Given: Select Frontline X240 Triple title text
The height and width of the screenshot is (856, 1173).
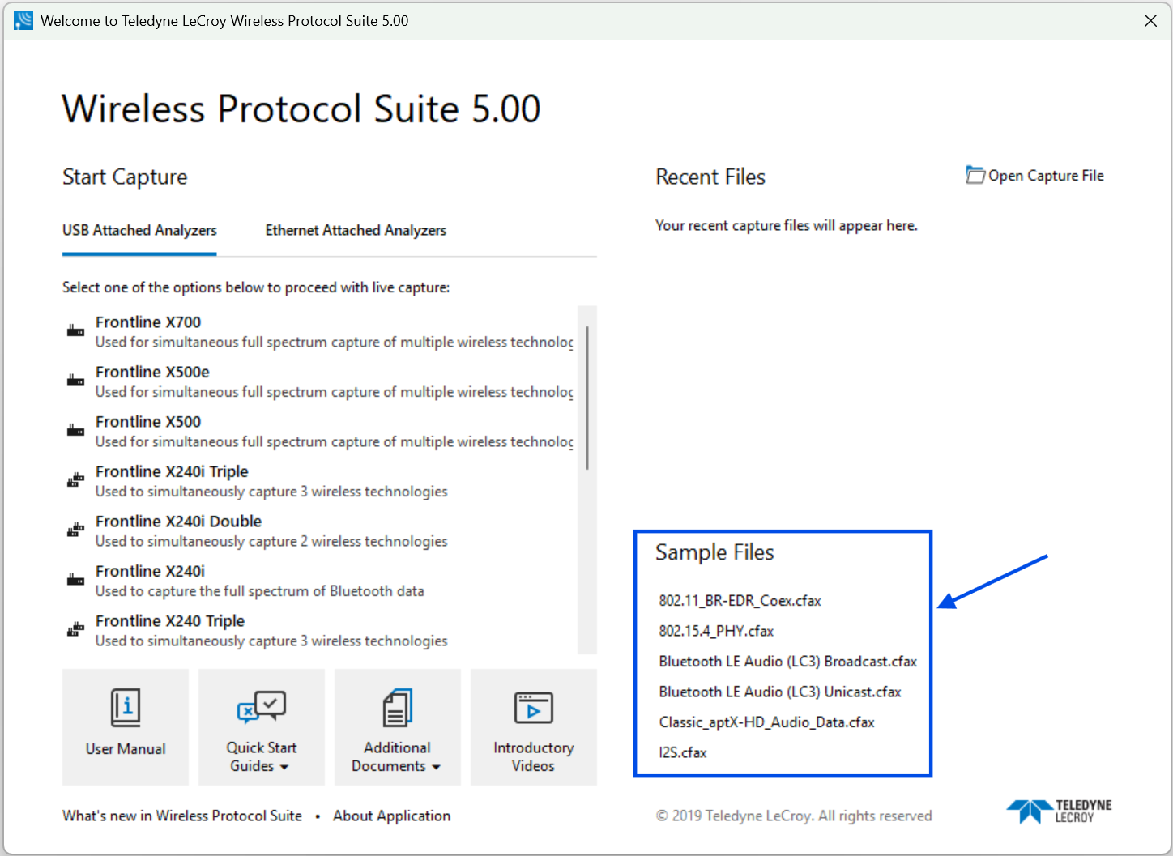Looking at the screenshot, I should pos(170,621).
